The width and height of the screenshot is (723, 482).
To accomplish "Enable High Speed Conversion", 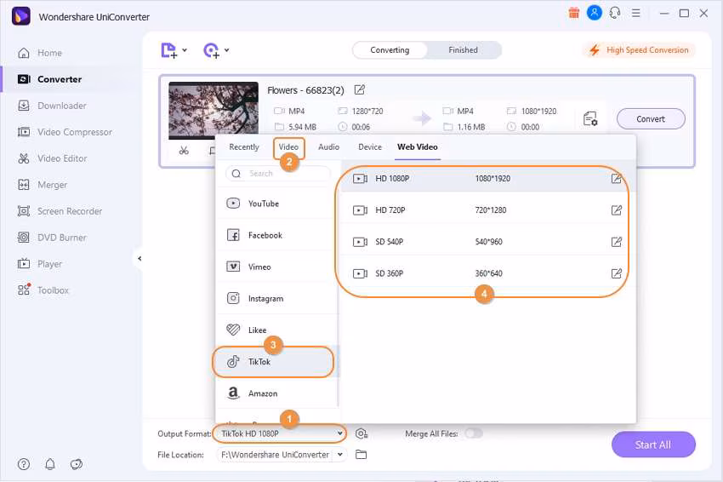I will pos(640,50).
